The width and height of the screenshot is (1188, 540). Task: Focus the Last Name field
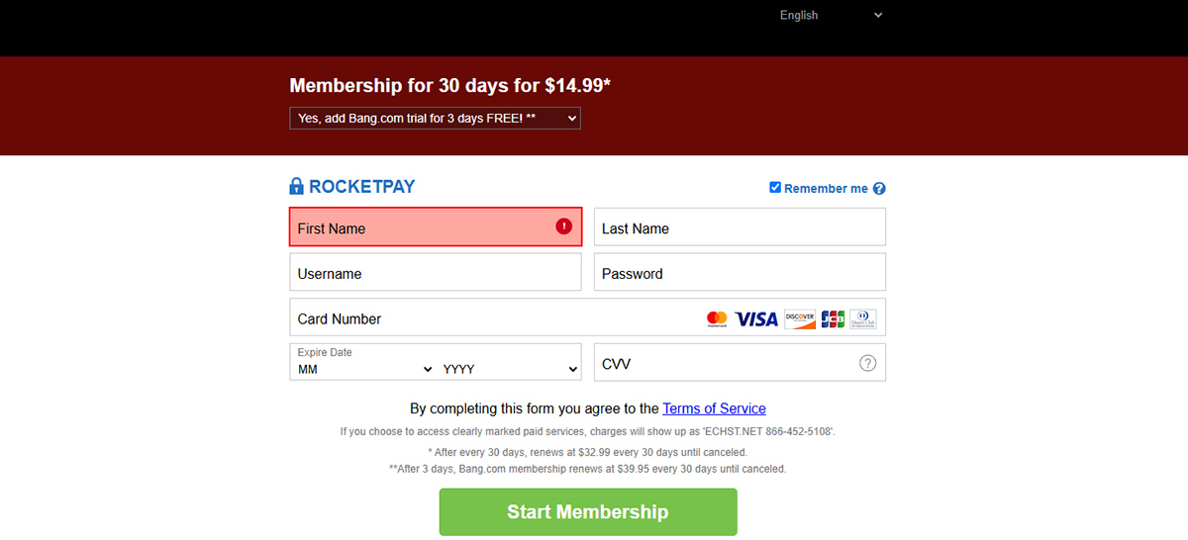pyautogui.click(x=739, y=227)
